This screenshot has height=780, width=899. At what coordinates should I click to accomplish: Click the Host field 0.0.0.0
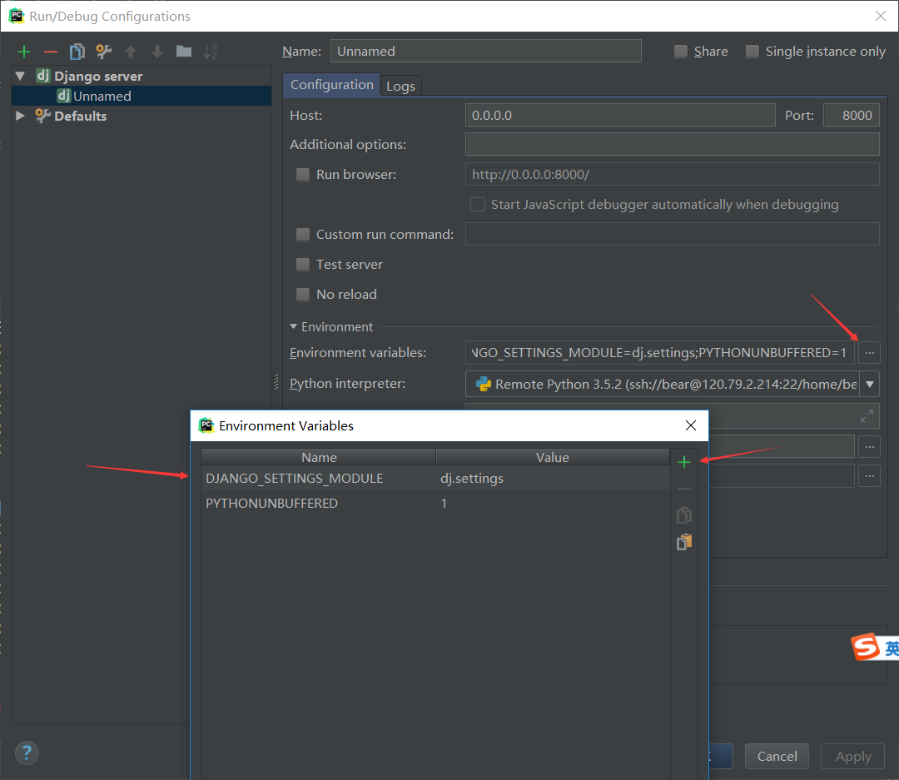pos(620,115)
